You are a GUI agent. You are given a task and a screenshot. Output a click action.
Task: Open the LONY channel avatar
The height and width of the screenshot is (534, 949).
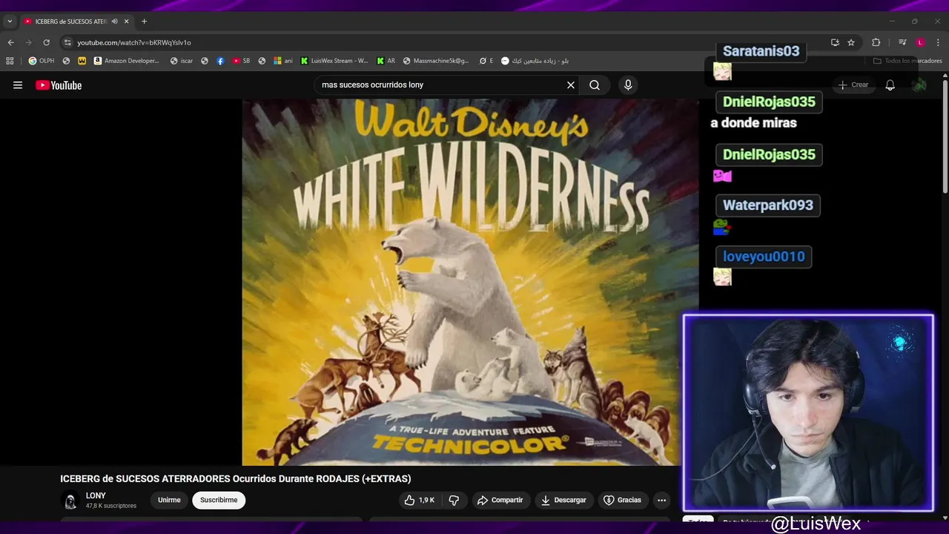point(70,501)
